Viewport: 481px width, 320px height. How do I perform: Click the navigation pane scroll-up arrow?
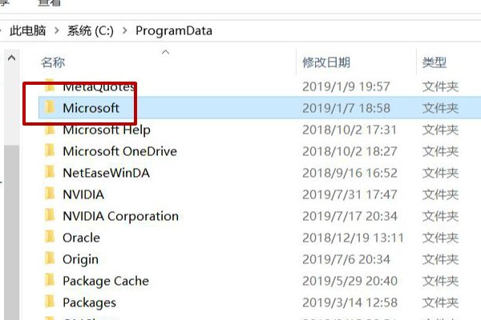11,59
